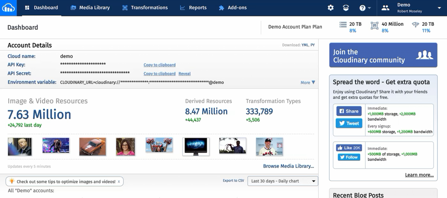Open the Dashboard tab
The height and width of the screenshot is (198, 447).
(41, 8)
